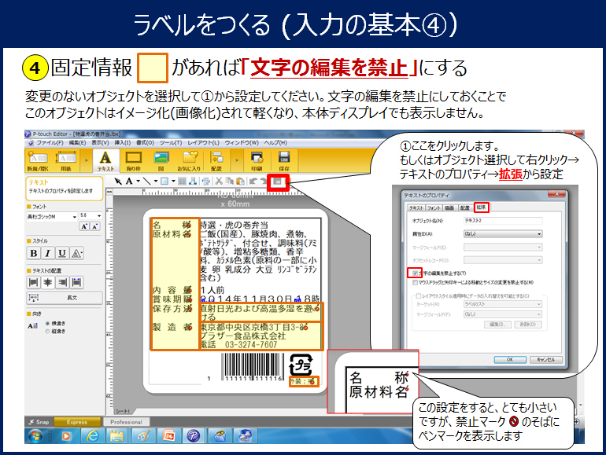The width and height of the screenshot is (606, 455).
Task: Open the ターゲット ラベルリスト dropdown
Action: 503,304
